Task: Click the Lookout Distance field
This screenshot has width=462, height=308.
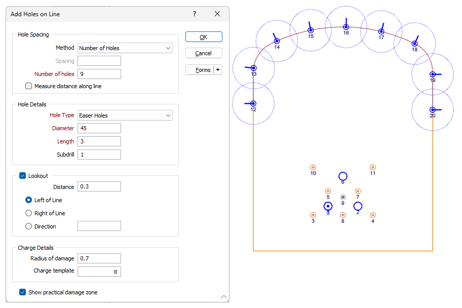Action: 99,186
